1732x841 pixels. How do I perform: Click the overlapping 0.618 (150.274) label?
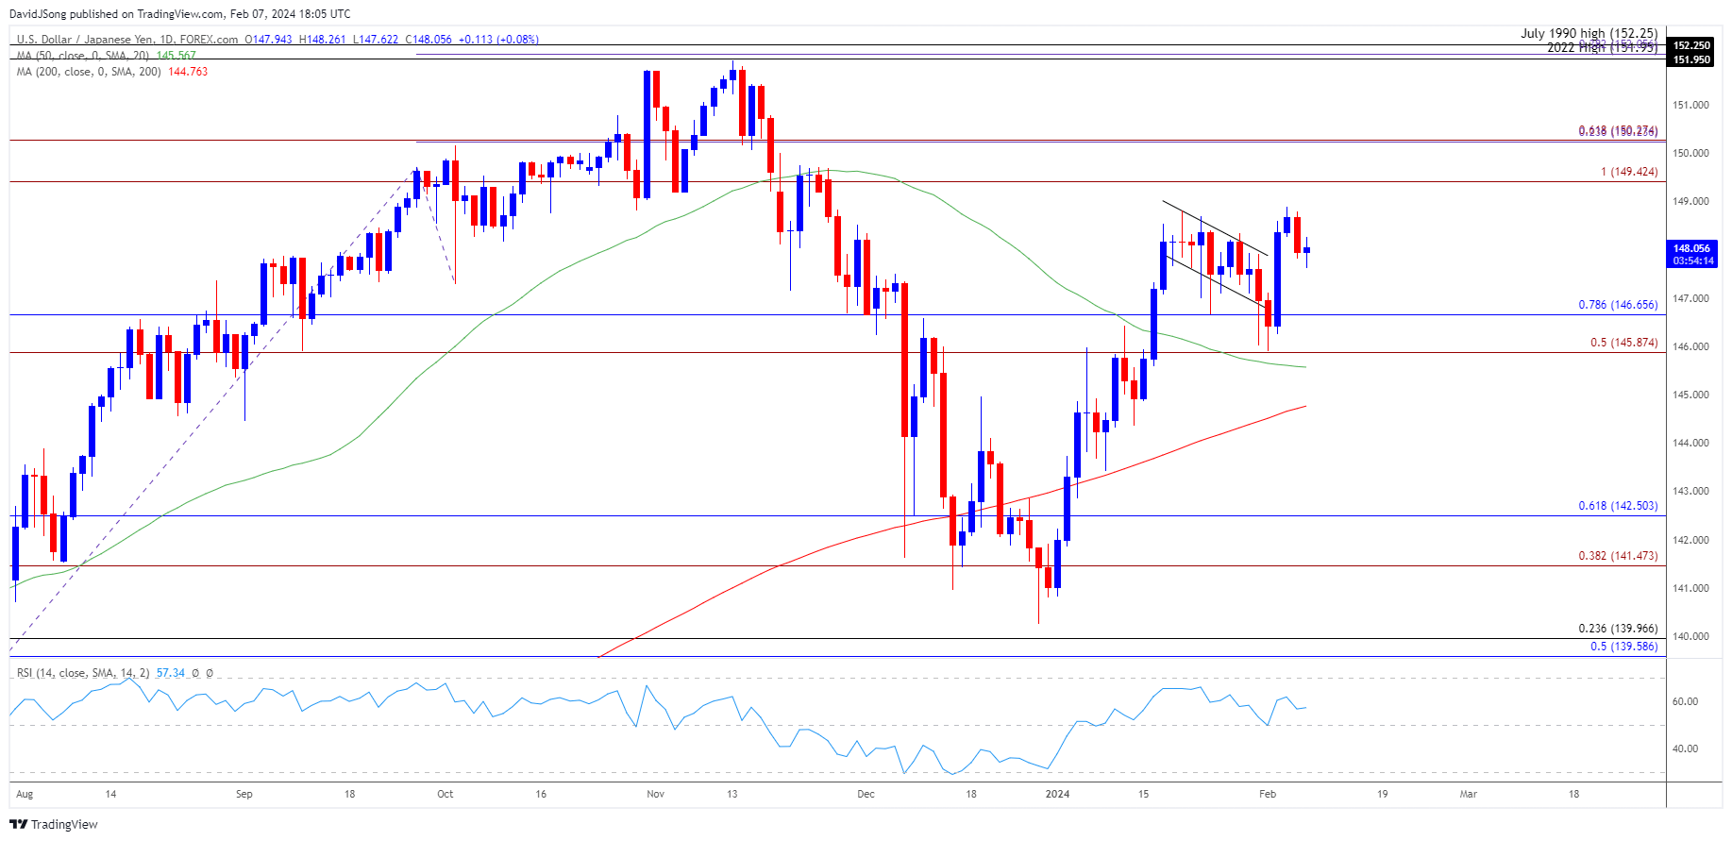(1618, 131)
